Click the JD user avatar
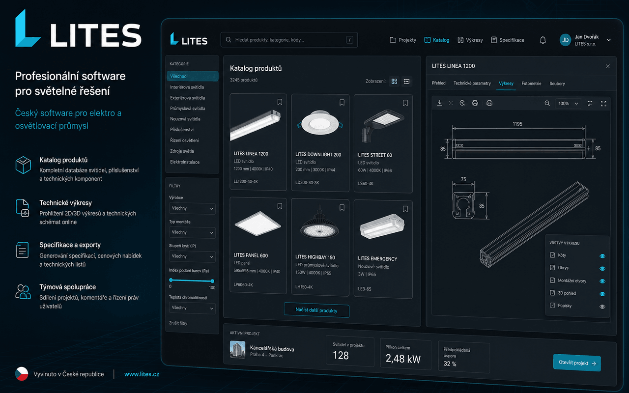Viewport: 629px width, 393px height. 566,40
